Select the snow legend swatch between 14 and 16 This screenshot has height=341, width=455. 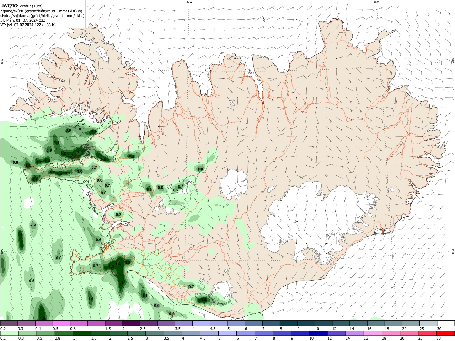[x=359, y=324]
